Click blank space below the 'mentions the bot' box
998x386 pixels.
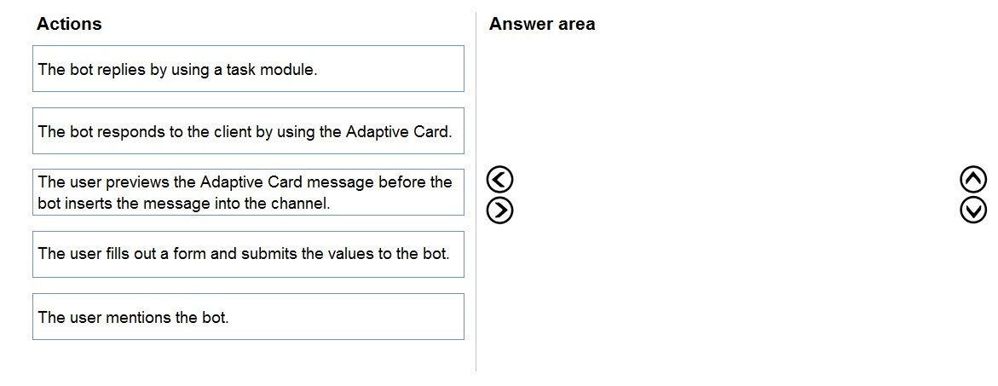[x=248, y=360]
